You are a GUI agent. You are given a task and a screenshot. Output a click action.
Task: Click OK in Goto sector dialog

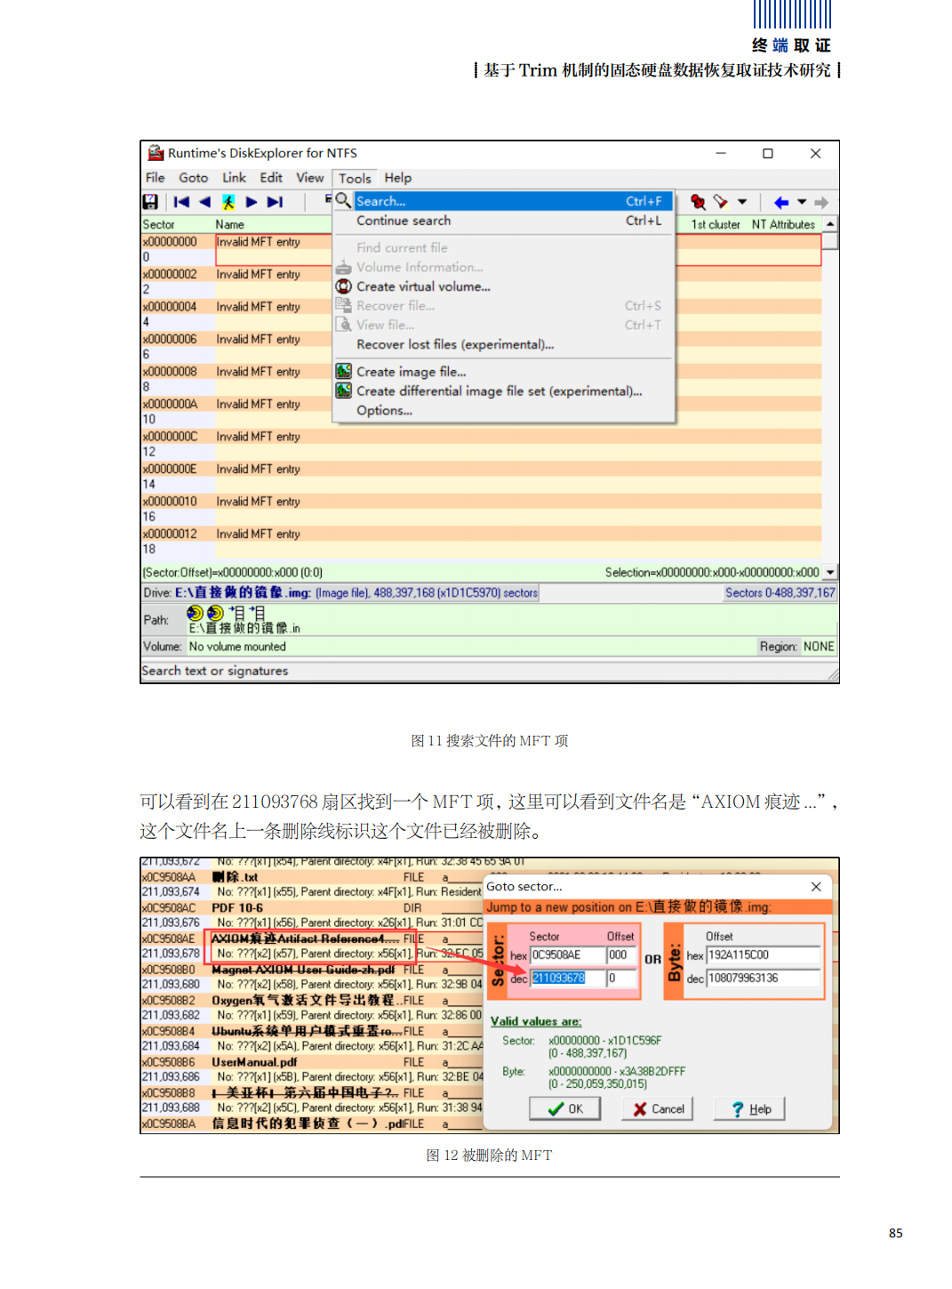point(565,1108)
